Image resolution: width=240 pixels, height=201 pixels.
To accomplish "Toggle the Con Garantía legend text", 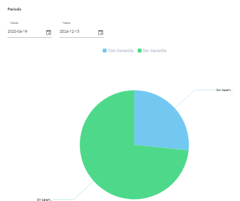I will pyautogui.click(x=121, y=51).
